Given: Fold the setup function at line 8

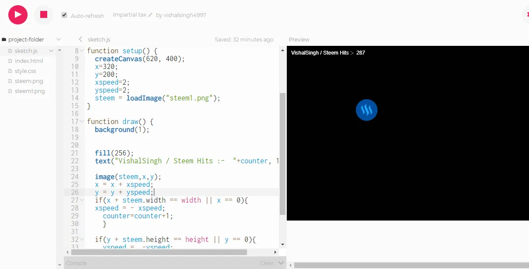Looking at the screenshot, I should 82,51.
